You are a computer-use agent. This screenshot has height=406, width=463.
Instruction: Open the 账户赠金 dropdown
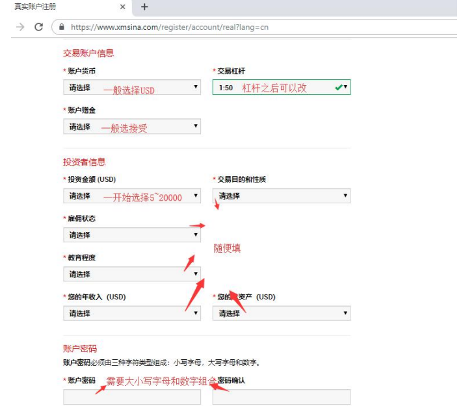[x=132, y=127]
